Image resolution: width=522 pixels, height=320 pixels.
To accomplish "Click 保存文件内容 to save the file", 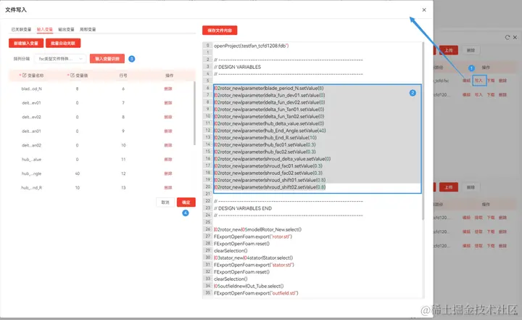I will click(220, 30).
